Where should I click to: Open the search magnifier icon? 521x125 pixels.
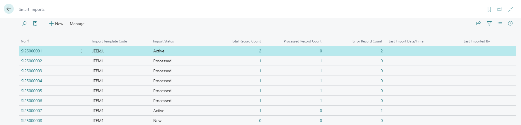click(24, 24)
